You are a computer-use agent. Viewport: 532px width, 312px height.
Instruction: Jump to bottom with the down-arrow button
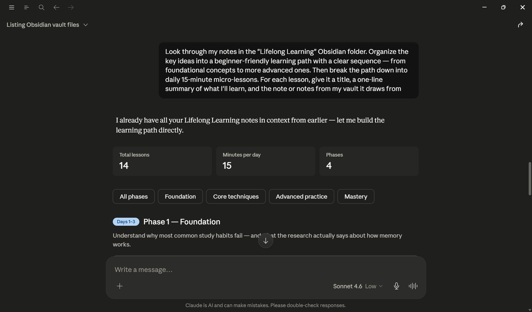266,241
